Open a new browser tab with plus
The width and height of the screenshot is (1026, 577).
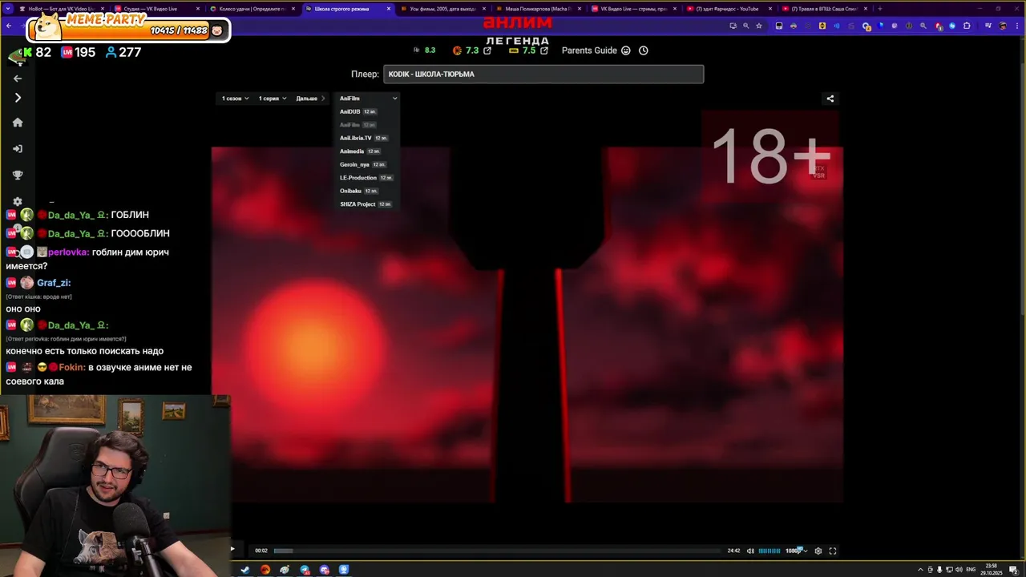click(880, 9)
